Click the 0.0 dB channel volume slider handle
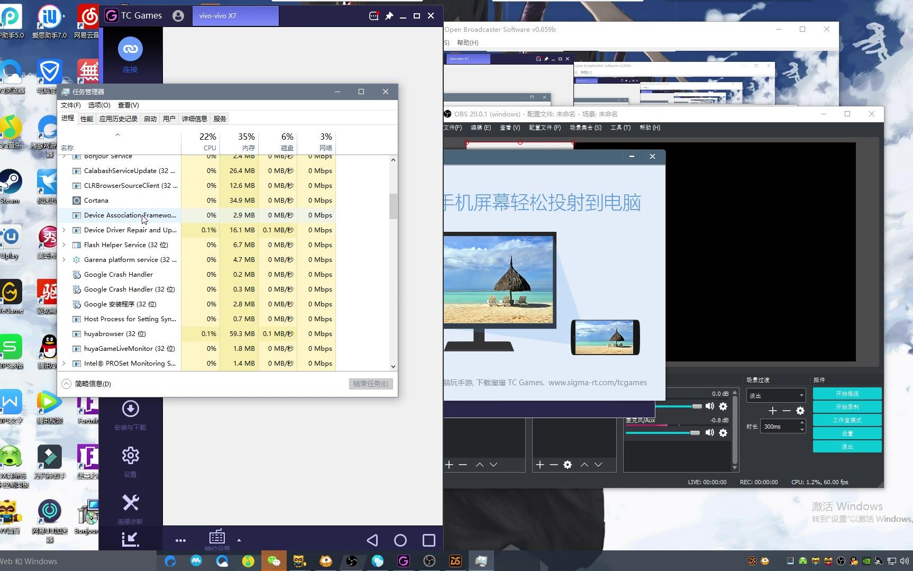Image resolution: width=913 pixels, height=571 pixels. point(697,406)
